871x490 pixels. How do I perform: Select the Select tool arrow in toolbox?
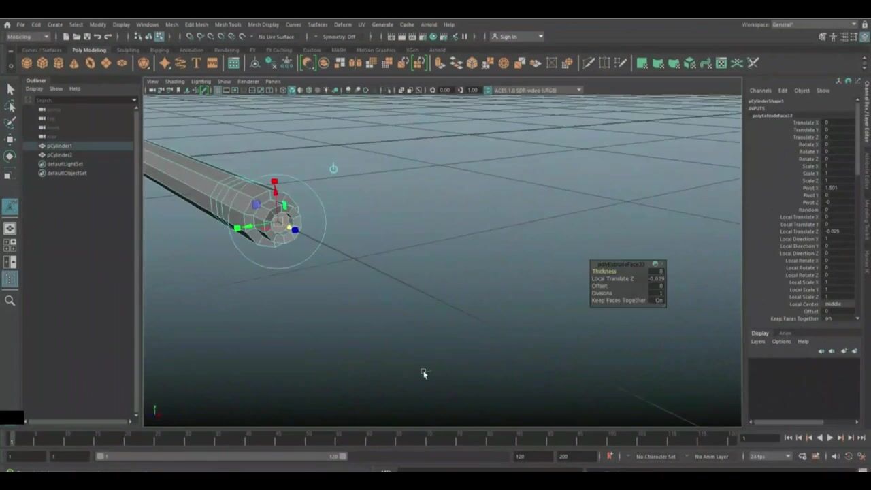click(10, 89)
